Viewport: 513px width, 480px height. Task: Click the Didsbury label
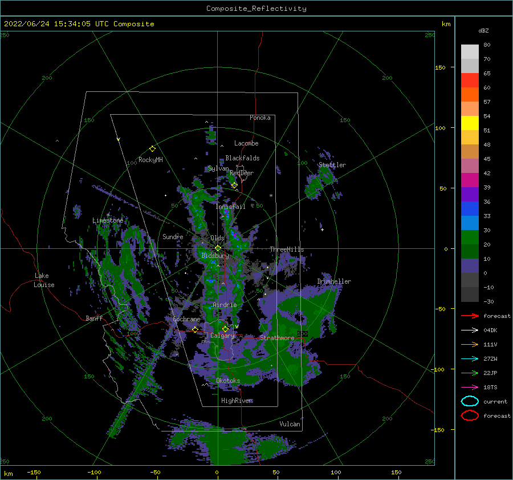(215, 256)
